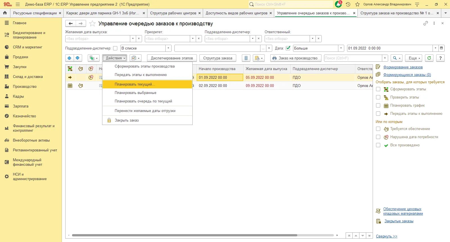Click the Заказ на производство button
Viewport: 450px width, 242px height.
[296, 58]
